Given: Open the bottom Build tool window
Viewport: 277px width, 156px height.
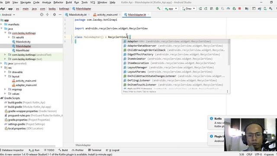Looking at the screenshot, I should coord(63,150).
